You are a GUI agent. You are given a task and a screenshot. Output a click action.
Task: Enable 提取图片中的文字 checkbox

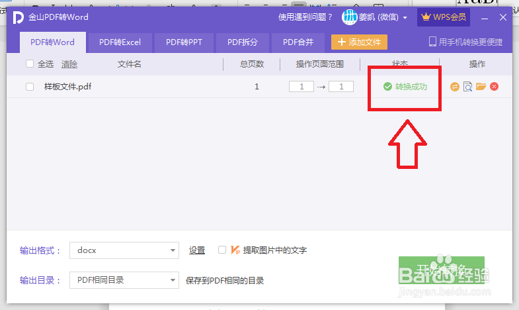point(222,250)
